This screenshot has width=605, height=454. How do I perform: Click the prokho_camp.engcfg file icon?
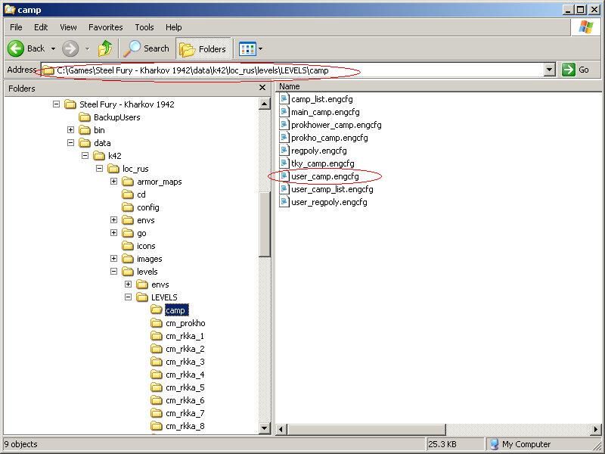pyautogui.click(x=284, y=138)
